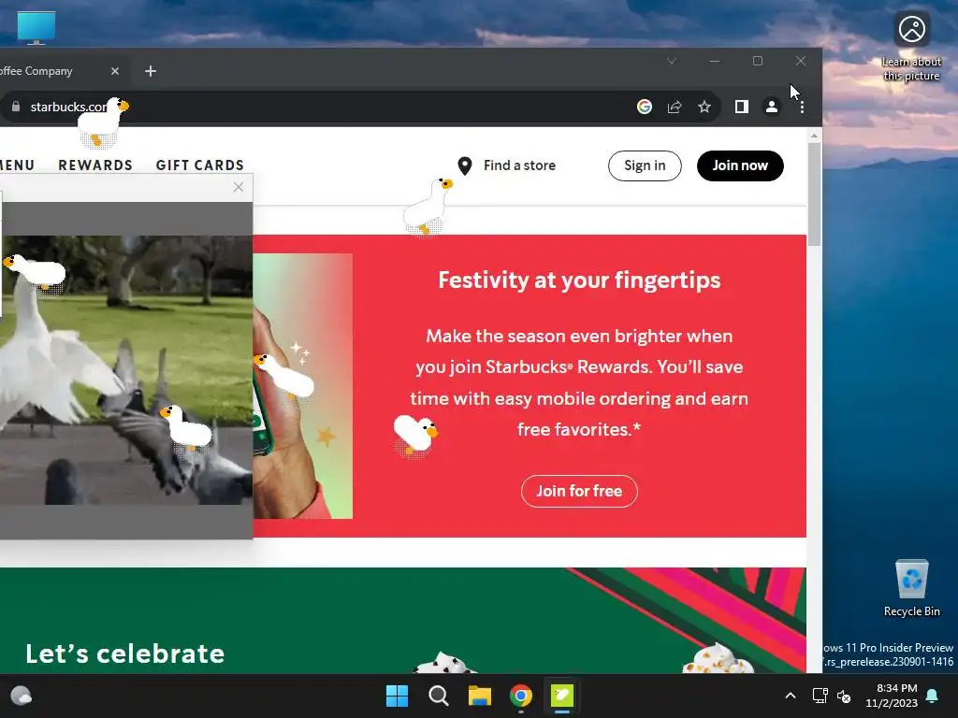Open Chrome three-dot menu

pyautogui.click(x=802, y=107)
